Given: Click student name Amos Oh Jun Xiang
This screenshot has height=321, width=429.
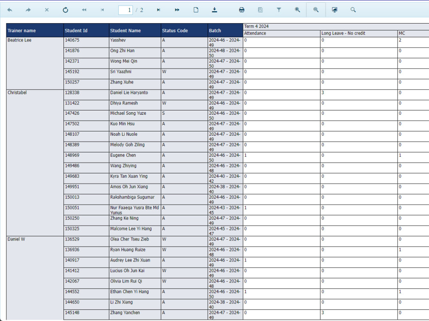Looking at the screenshot, I should (129, 187).
